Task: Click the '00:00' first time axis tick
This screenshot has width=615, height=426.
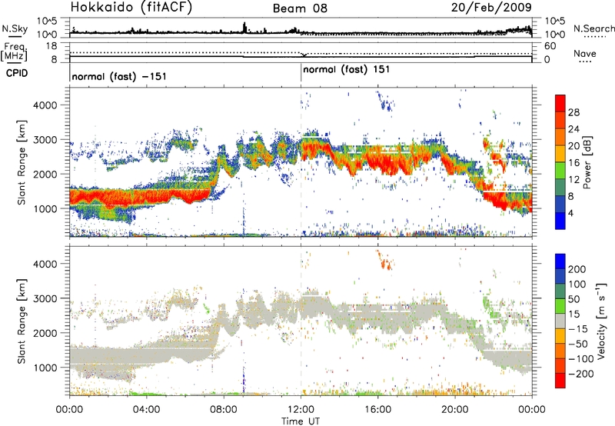Action: tap(69, 410)
